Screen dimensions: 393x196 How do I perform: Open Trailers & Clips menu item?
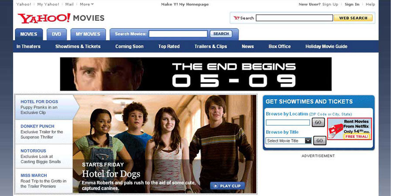coord(211,46)
